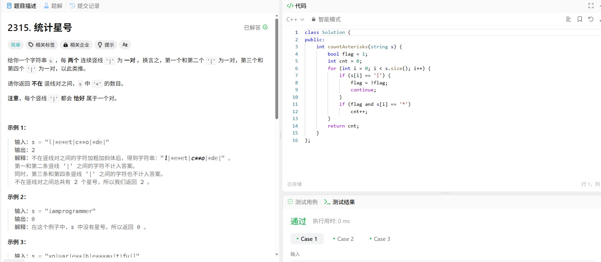Click the 'int cnt = 0;' code line
Viewport: 601px width, 262px height.
point(345,61)
